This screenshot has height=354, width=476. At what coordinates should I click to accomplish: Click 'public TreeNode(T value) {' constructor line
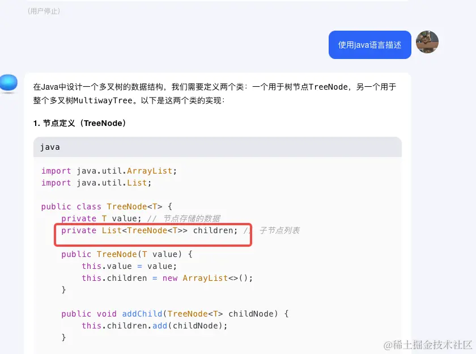coord(127,254)
